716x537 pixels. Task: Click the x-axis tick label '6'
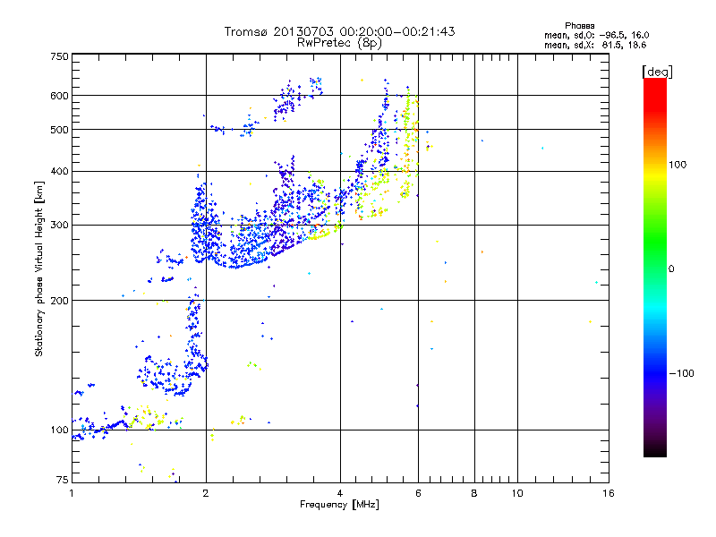coord(418,493)
